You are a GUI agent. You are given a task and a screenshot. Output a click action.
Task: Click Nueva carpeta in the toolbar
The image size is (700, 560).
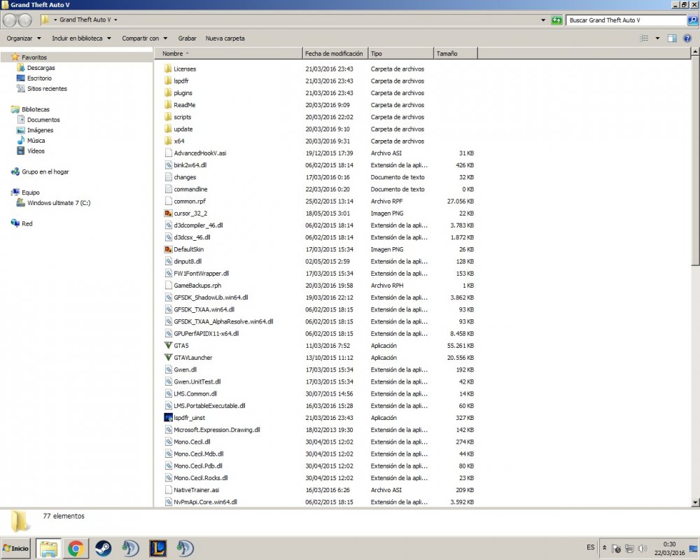(x=225, y=38)
